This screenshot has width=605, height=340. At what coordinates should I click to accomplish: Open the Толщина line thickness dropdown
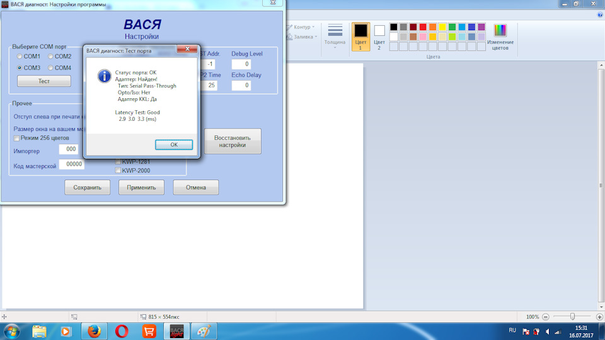click(x=335, y=36)
